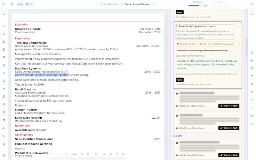The width and height of the screenshot is (256, 160).
Task: Open the typography T icon
Action: [x=252, y=76]
